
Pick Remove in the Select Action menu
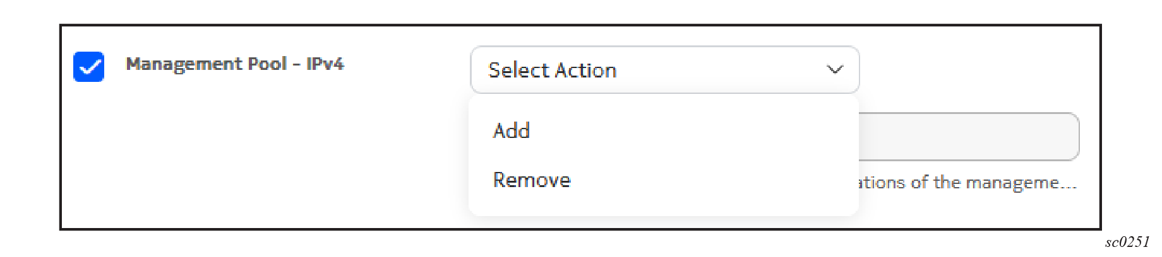532,180
